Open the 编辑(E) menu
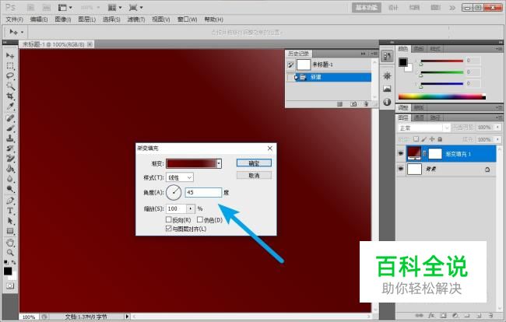This screenshot has width=506, height=322. click(x=39, y=19)
